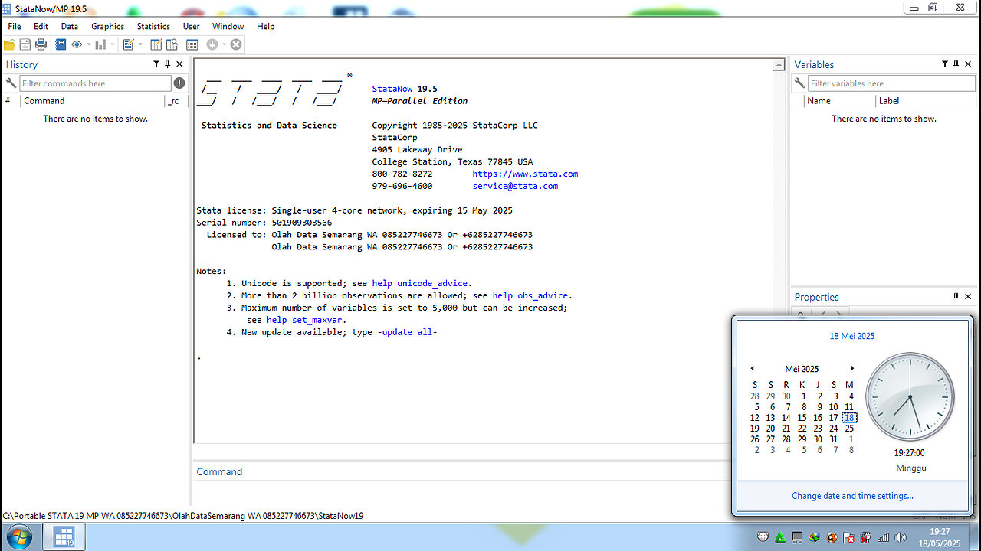Viewport: 981px width, 551px height.
Task: Click the History filter wrench icon
Action: [11, 83]
